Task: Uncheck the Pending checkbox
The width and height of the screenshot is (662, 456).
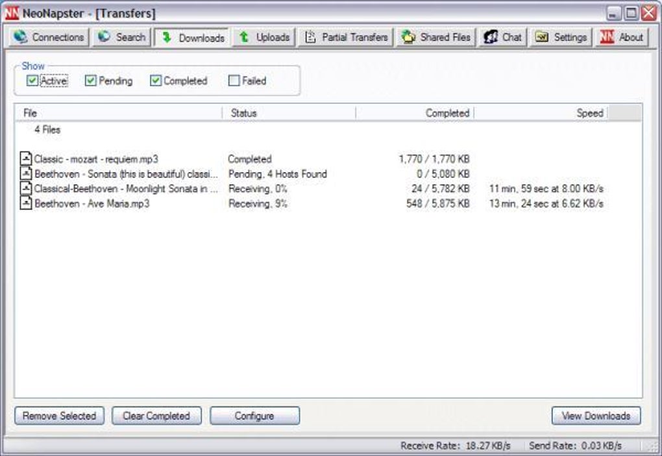Action: (90, 81)
